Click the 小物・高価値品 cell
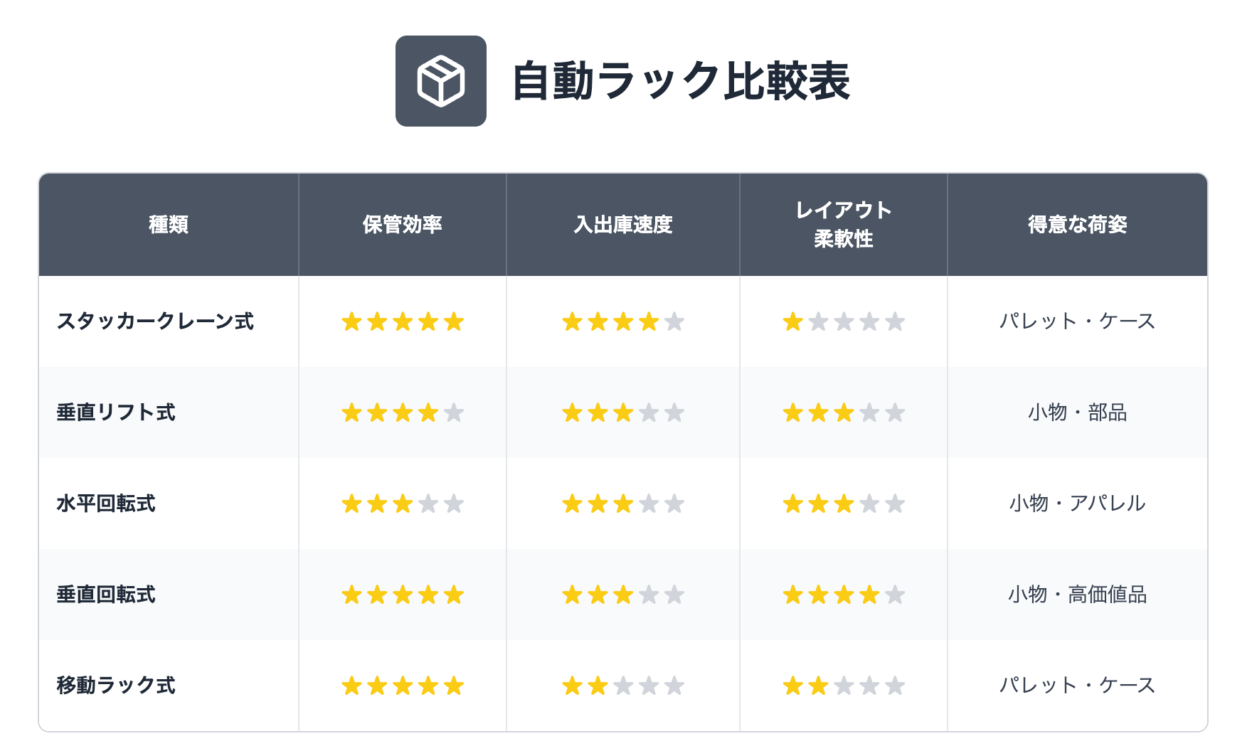 coord(1078,595)
